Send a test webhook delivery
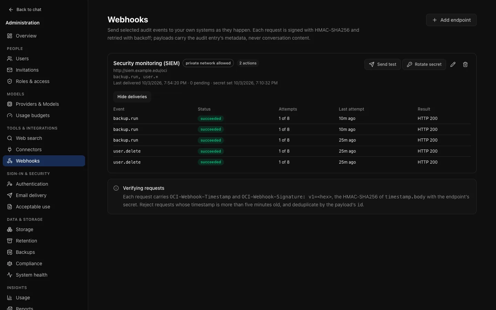The width and height of the screenshot is (496, 310). click(x=382, y=64)
